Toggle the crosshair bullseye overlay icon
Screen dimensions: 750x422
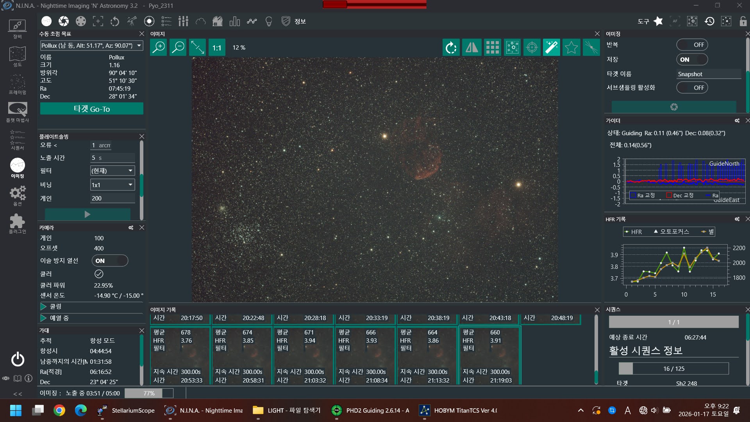(x=532, y=48)
